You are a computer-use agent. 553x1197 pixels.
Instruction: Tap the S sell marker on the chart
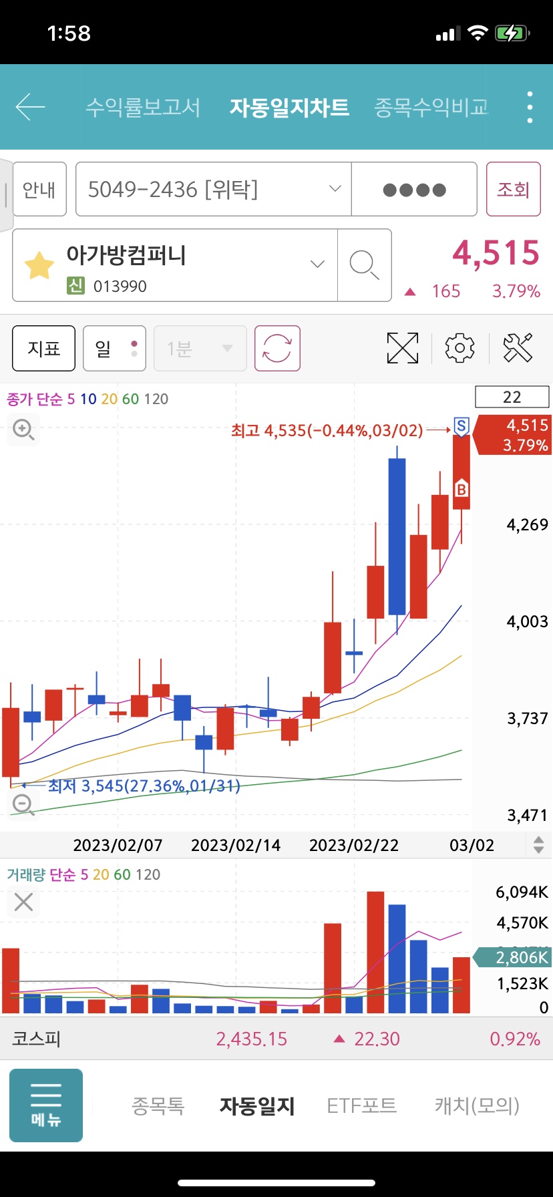[462, 426]
